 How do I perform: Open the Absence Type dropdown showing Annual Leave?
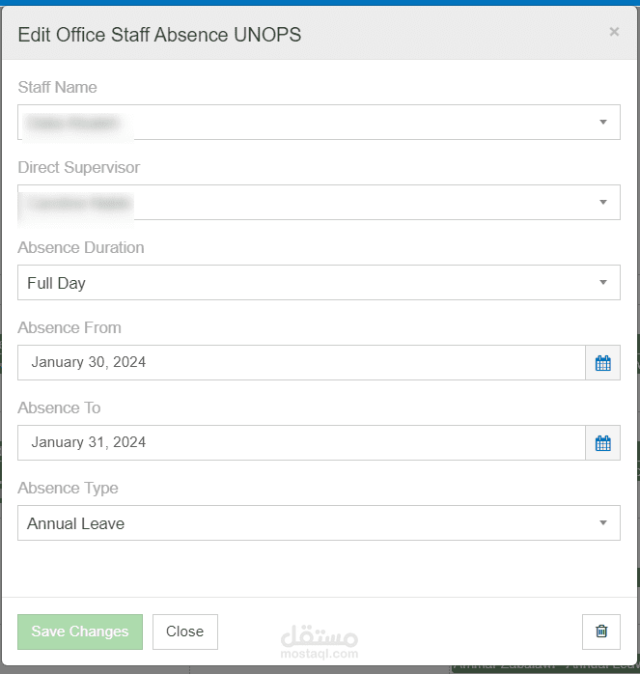point(319,523)
